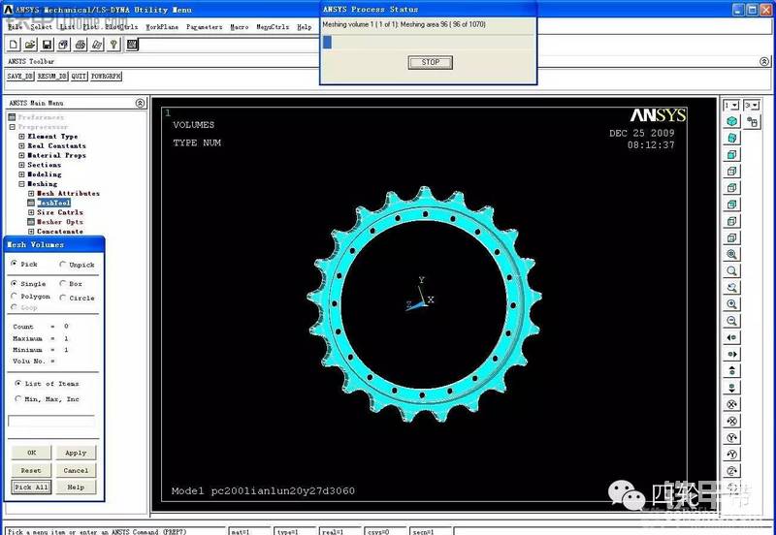The width and height of the screenshot is (776, 535).
Task: Click the Zoom In plus icon
Action: pyautogui.click(x=732, y=304)
